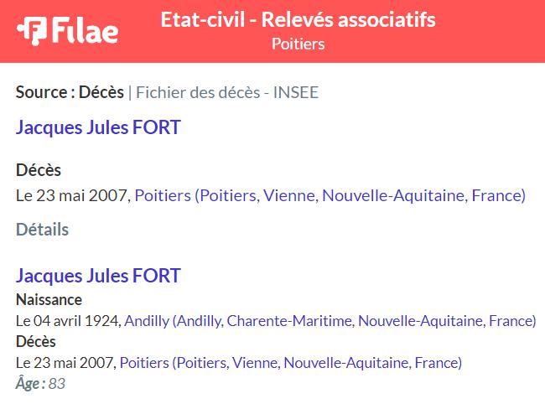This screenshot has width=545, height=409.
Task: Click the bold Décès heading above the first date
Action: click(x=39, y=170)
